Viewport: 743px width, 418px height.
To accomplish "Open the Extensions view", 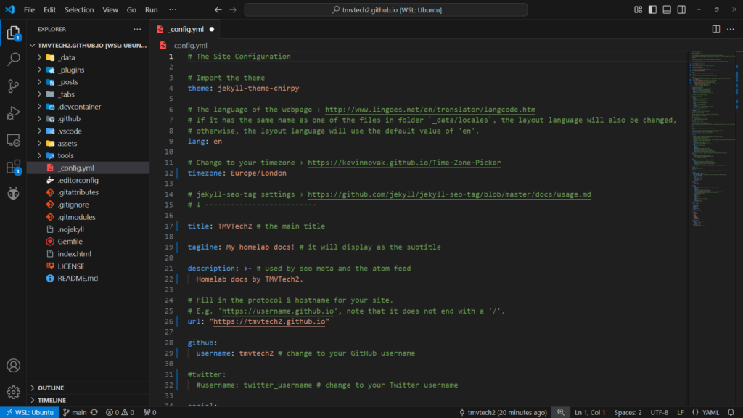I will (13, 167).
